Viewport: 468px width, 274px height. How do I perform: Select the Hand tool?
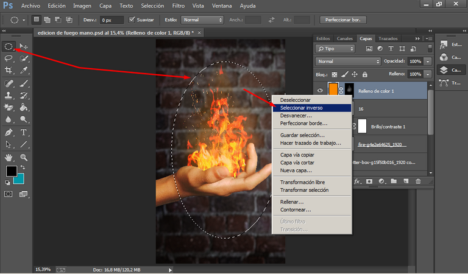pyautogui.click(x=9, y=158)
